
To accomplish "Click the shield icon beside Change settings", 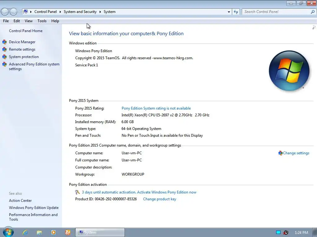I will (280, 153).
